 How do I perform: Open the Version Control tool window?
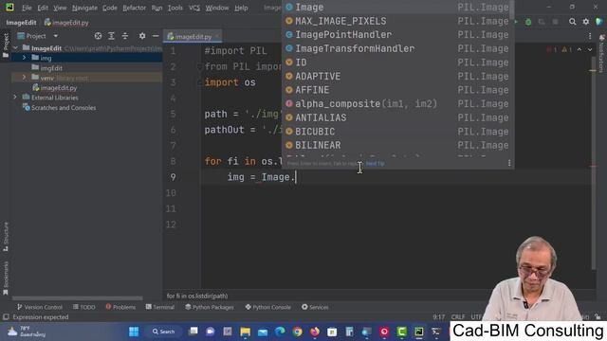[40, 307]
